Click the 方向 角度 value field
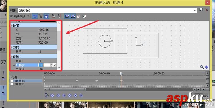 point(47,52)
